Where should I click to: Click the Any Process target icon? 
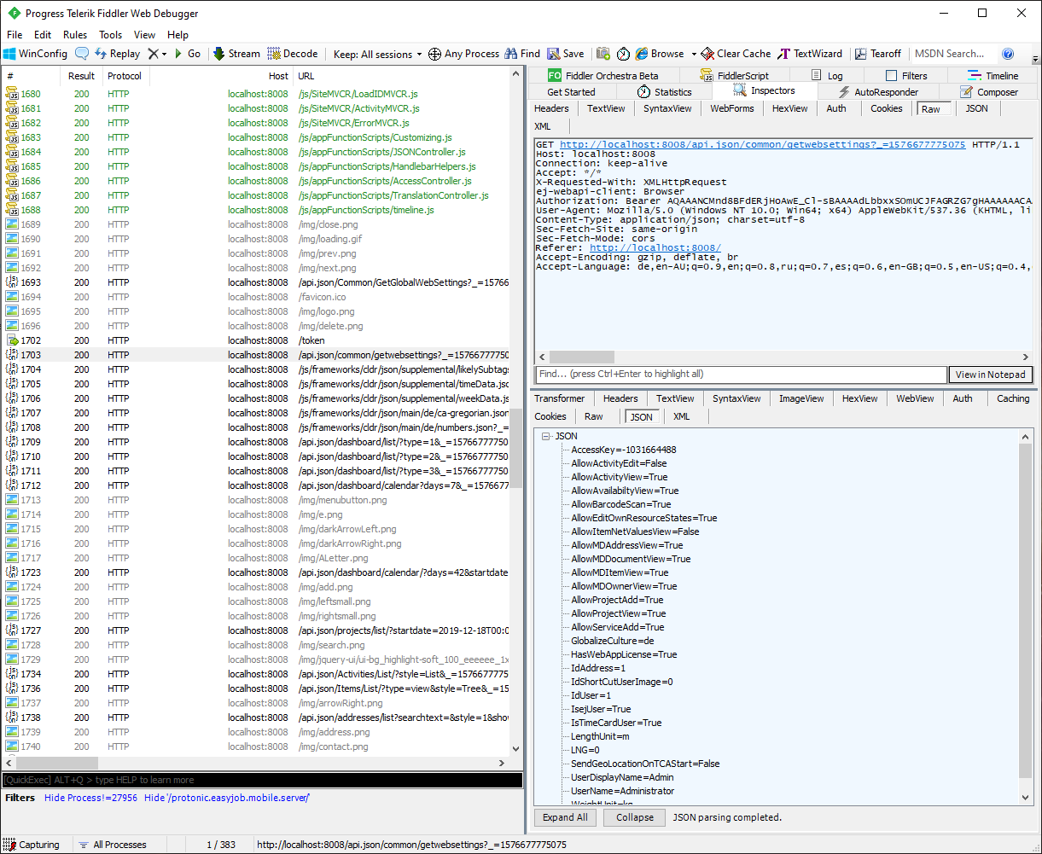tap(434, 54)
